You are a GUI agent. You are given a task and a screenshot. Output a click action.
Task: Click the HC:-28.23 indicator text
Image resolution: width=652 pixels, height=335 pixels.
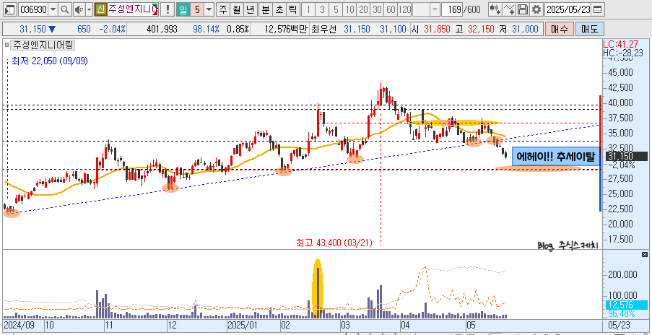[x=623, y=52]
